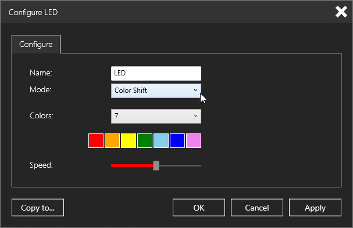Click the gray unfilled part of the Speed slider

pos(180,165)
